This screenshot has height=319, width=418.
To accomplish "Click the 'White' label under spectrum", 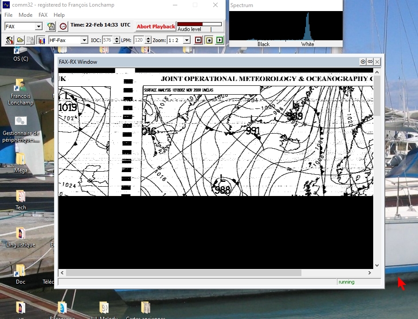I will pyautogui.click(x=308, y=44).
